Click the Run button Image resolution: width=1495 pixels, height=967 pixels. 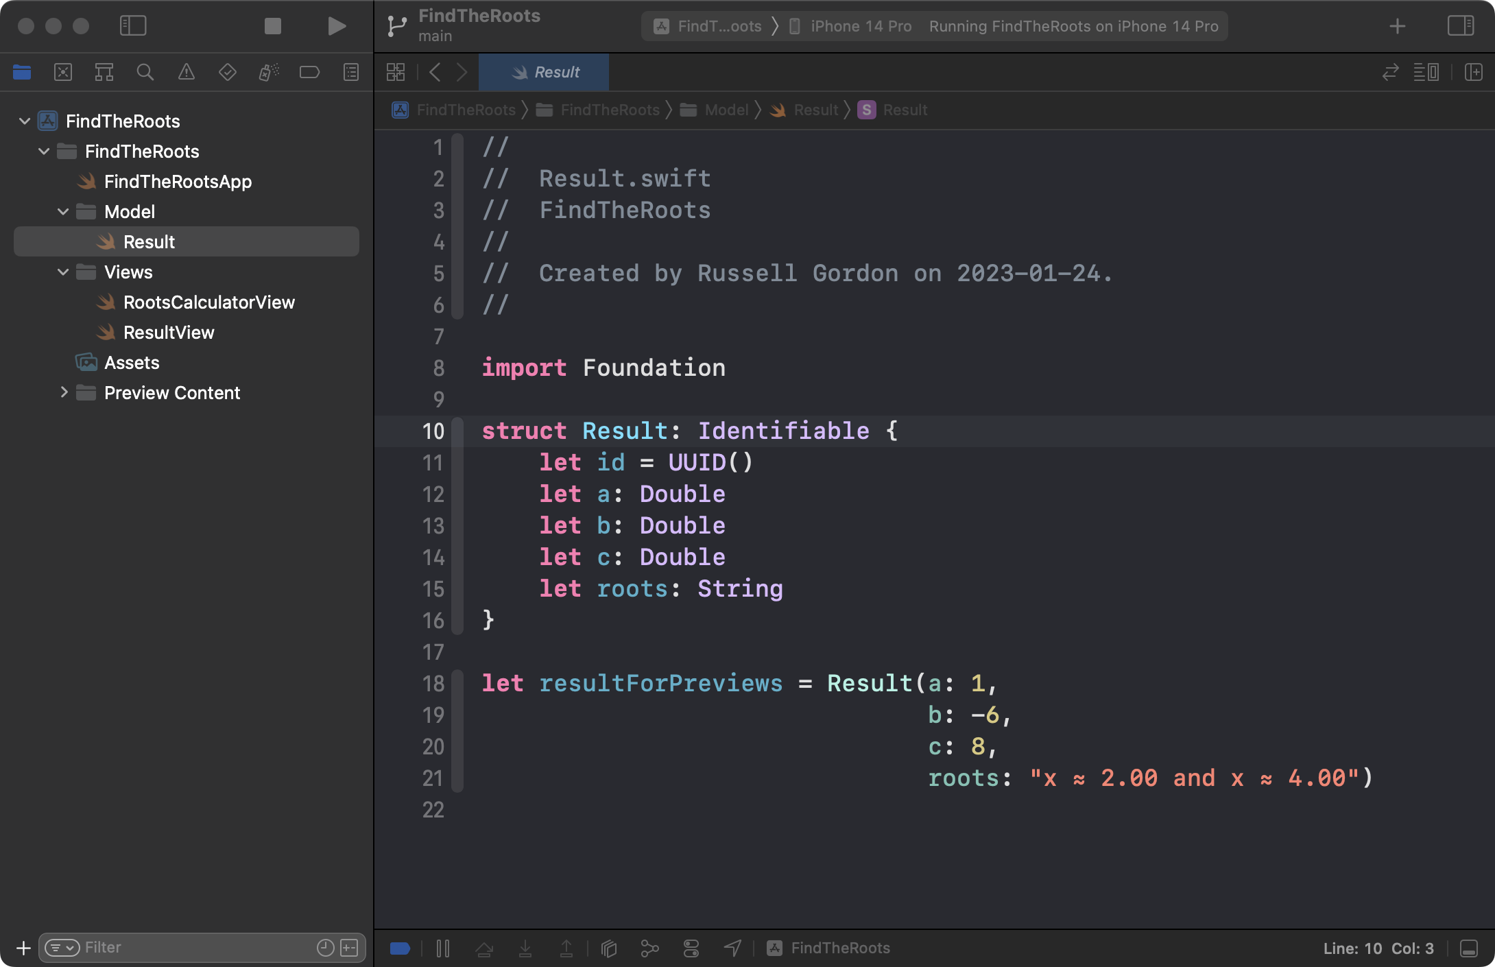(x=335, y=26)
